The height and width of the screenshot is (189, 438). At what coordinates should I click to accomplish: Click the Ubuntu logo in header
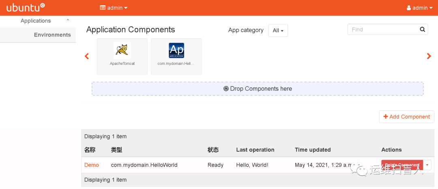pos(26,7)
